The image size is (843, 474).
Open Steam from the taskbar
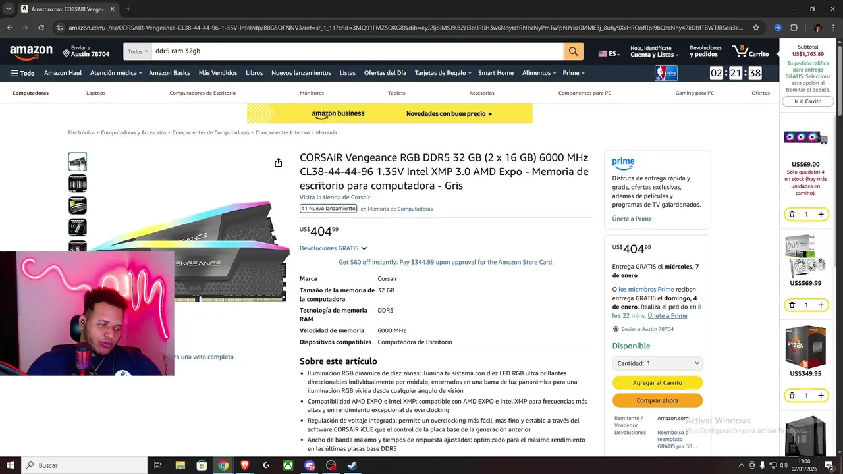pos(352,465)
